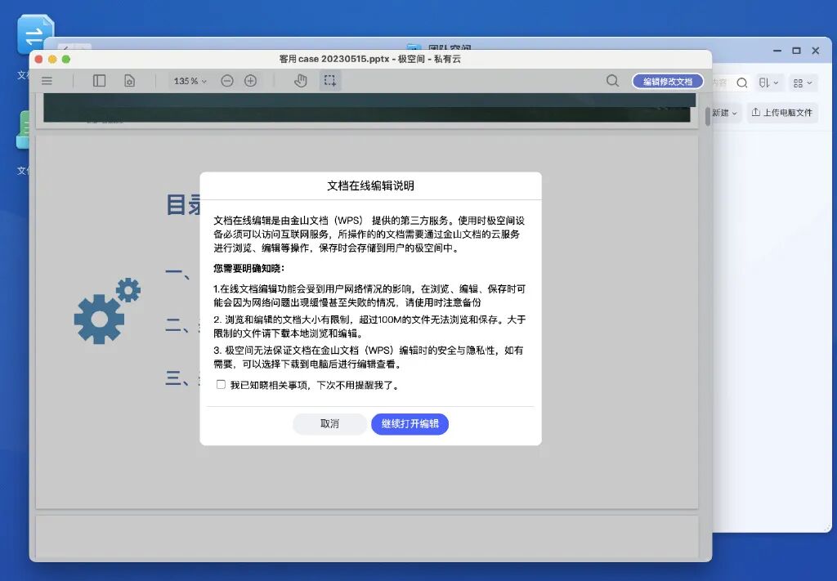Click the search magnifier in the viewer toolbar
Viewport: 837px width, 581px height.
tap(613, 81)
